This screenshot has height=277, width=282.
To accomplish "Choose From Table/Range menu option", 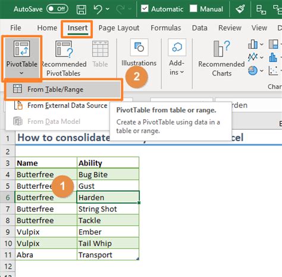I will click(63, 89).
